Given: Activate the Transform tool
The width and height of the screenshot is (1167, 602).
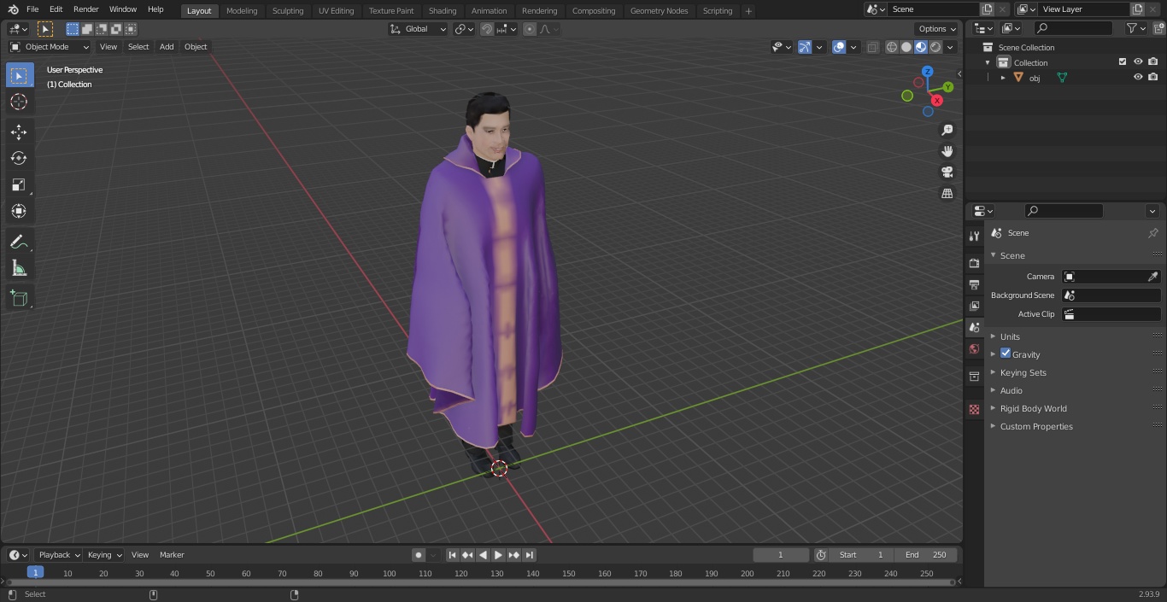Looking at the screenshot, I should [19, 211].
